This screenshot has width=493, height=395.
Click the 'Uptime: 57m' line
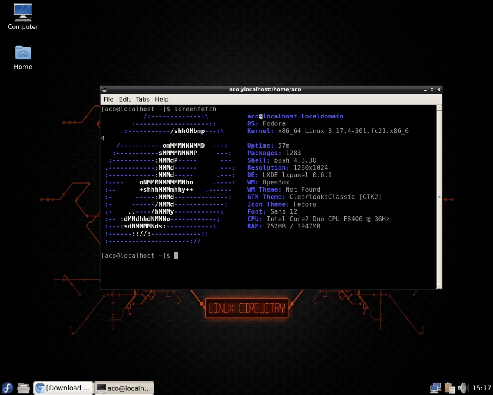coord(268,146)
